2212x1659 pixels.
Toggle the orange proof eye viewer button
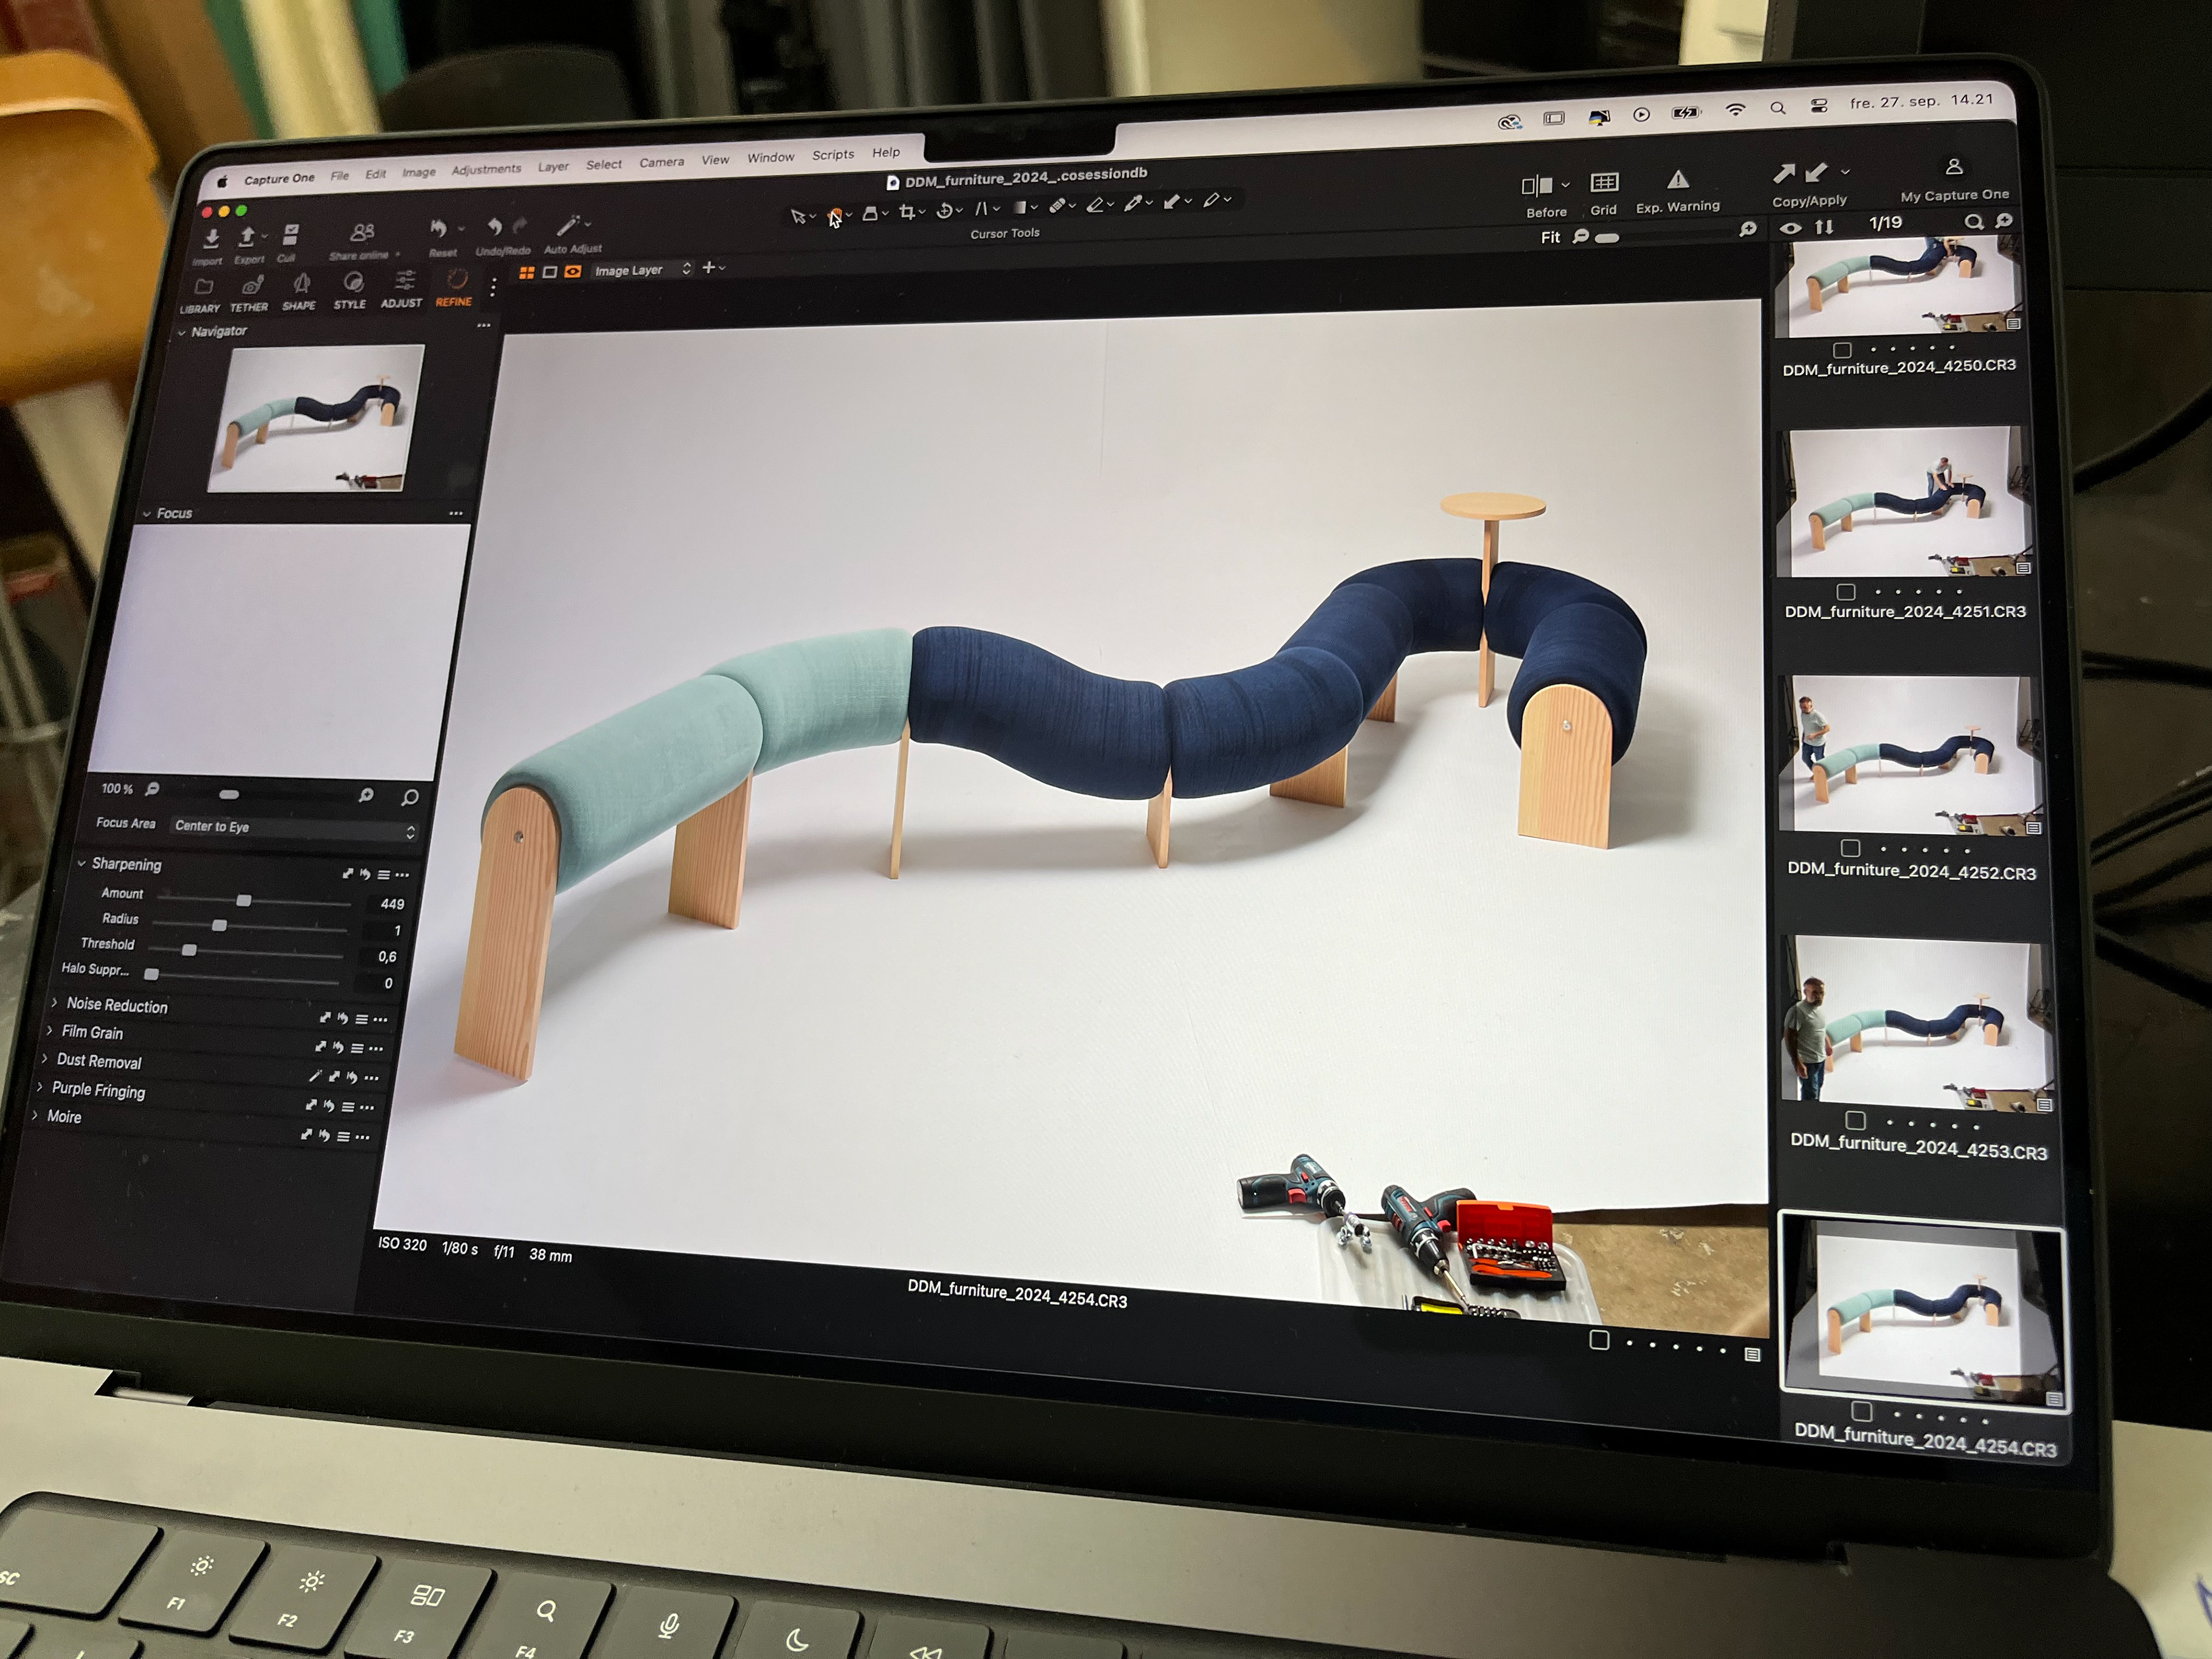pos(573,271)
